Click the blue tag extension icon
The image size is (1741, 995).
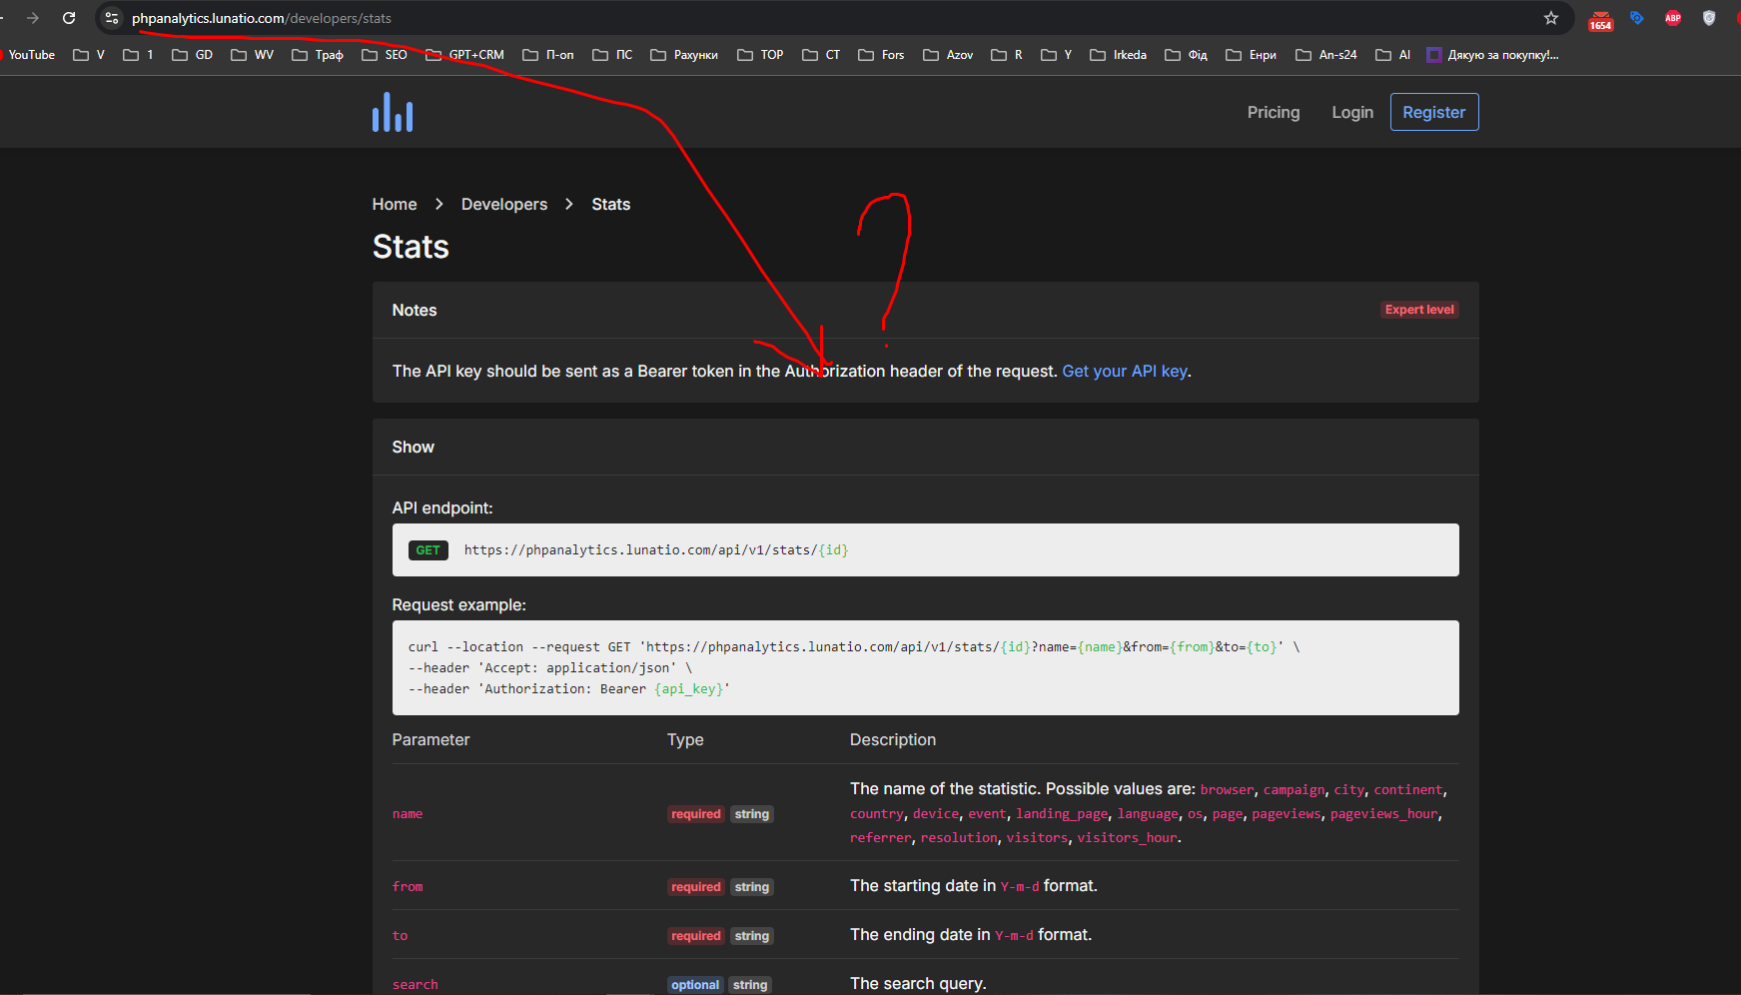(1636, 18)
